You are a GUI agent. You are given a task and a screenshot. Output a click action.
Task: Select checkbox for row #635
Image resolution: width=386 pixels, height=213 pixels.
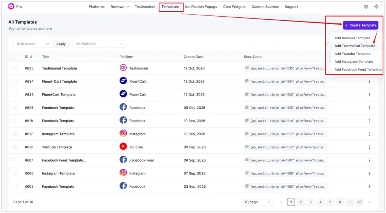pos(15,68)
